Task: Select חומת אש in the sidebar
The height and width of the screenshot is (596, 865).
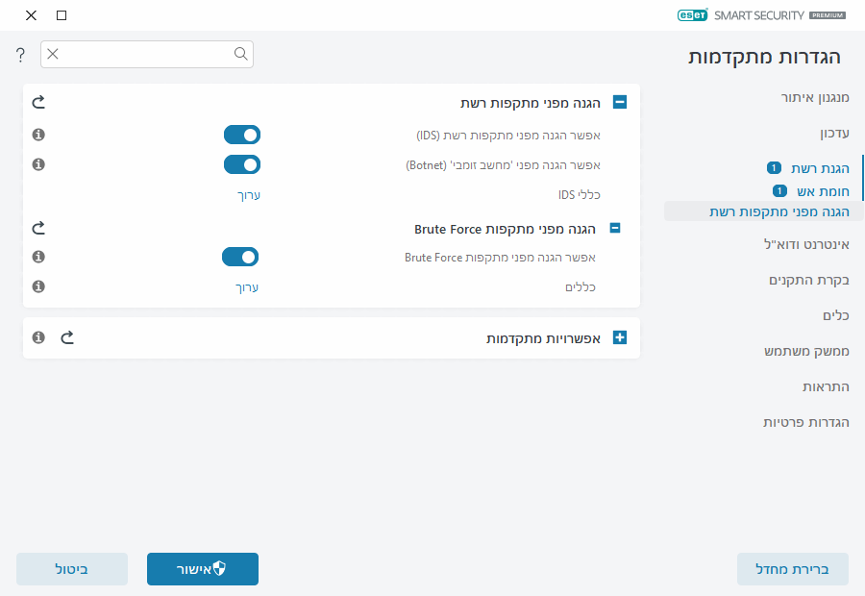Action: (x=818, y=191)
